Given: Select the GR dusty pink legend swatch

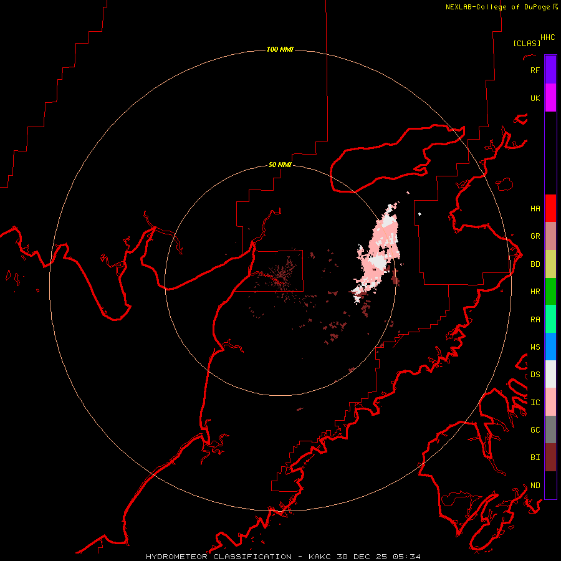Looking at the screenshot, I should [x=550, y=236].
